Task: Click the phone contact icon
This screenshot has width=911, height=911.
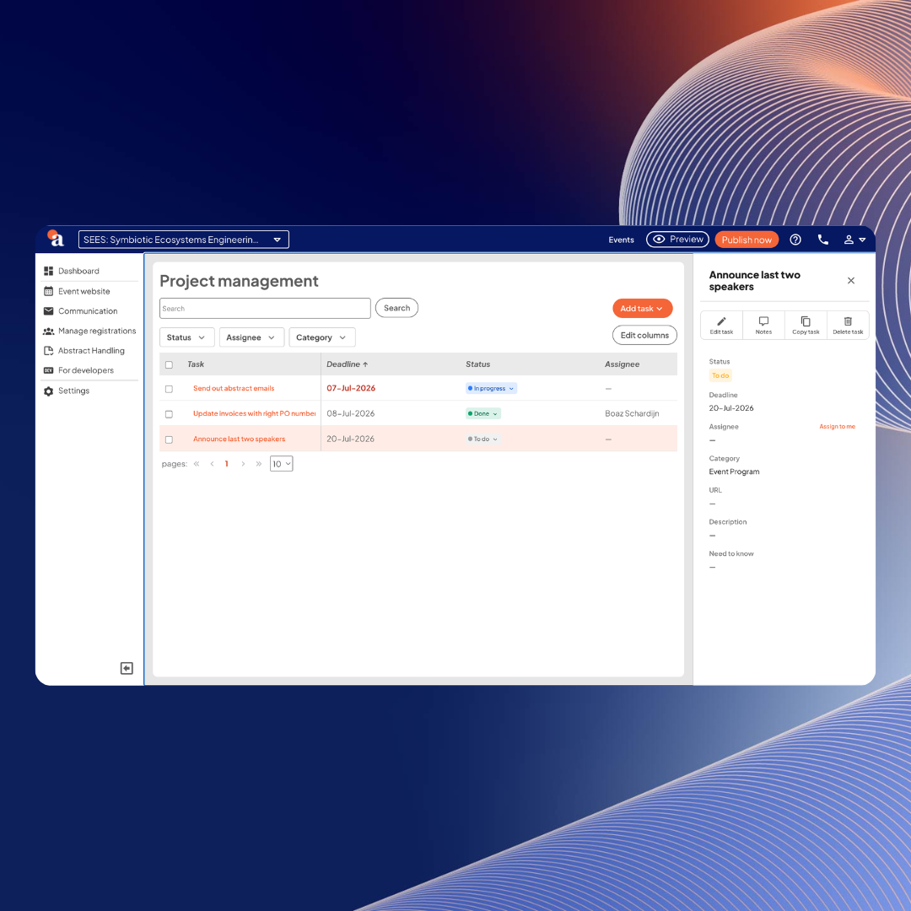Action: pos(822,240)
